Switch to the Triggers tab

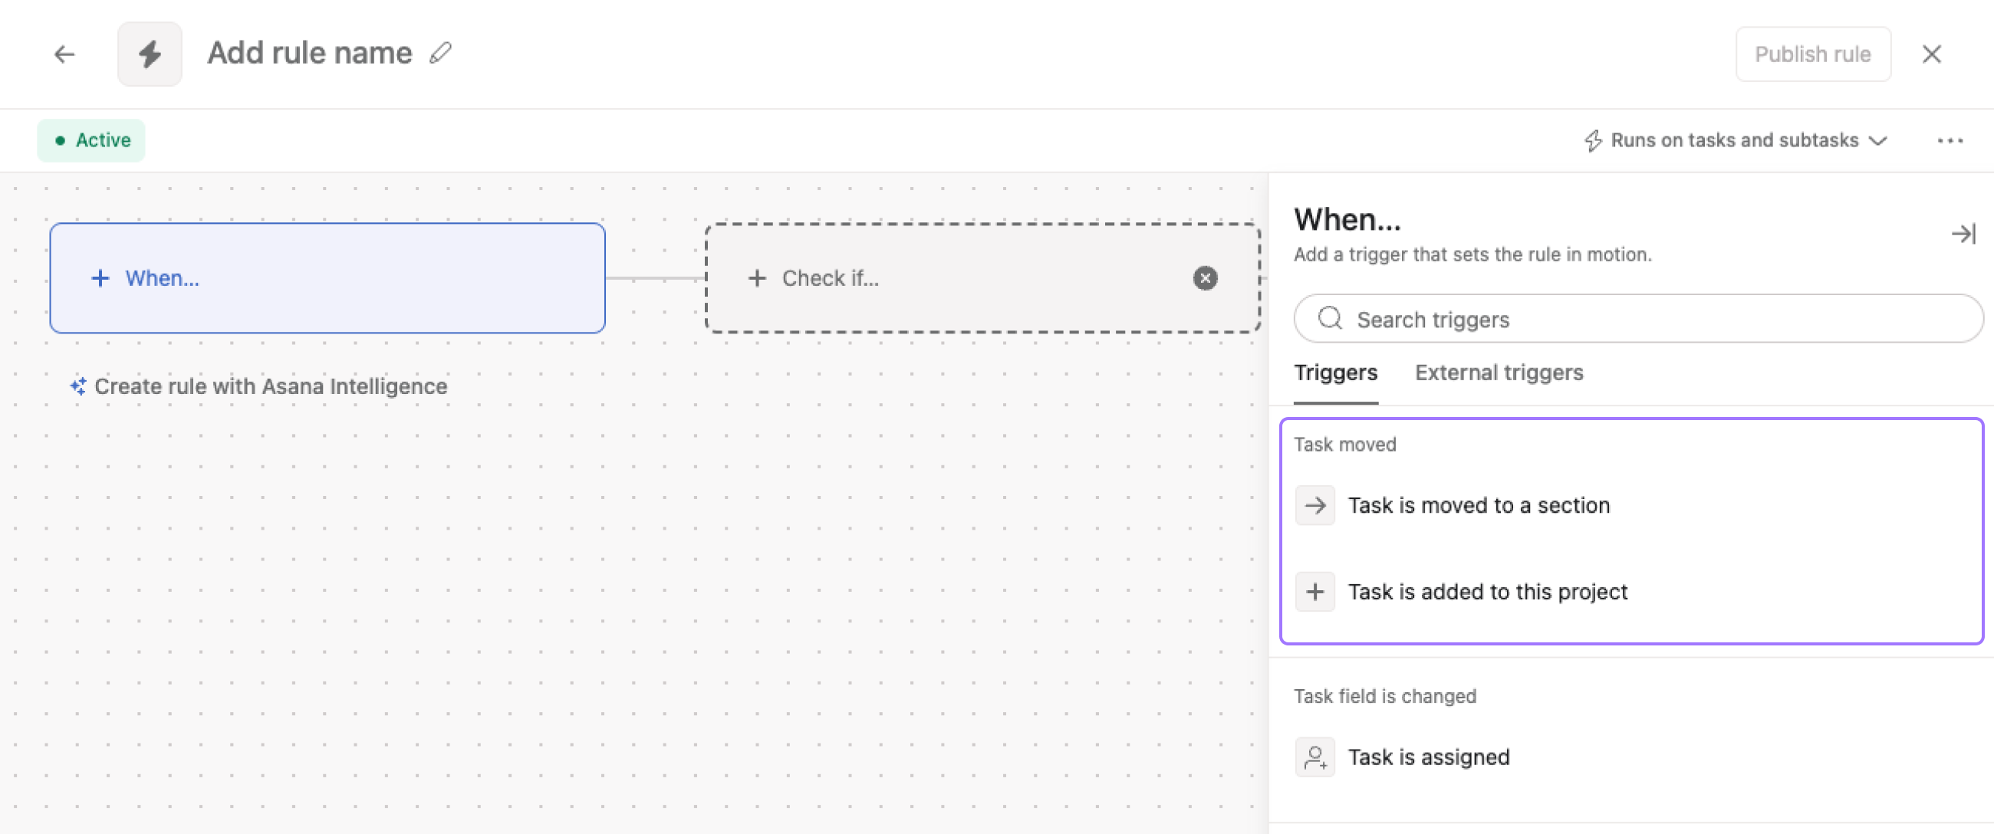pyautogui.click(x=1335, y=373)
